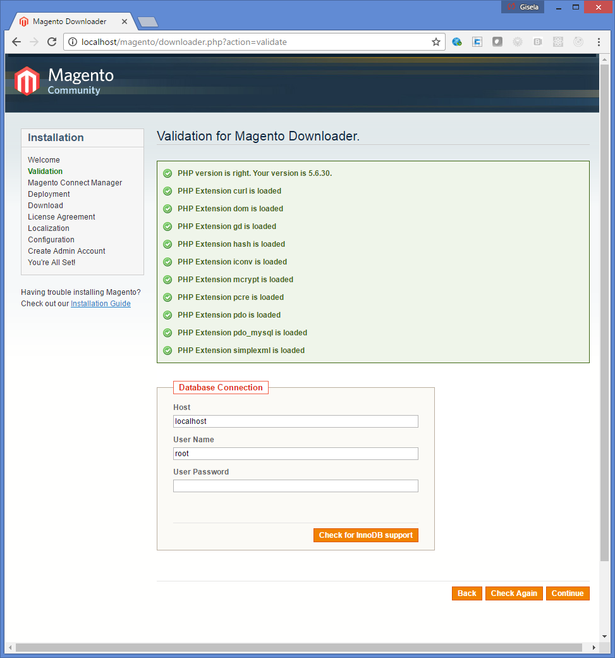Click the site information icon in address bar

pos(73,42)
